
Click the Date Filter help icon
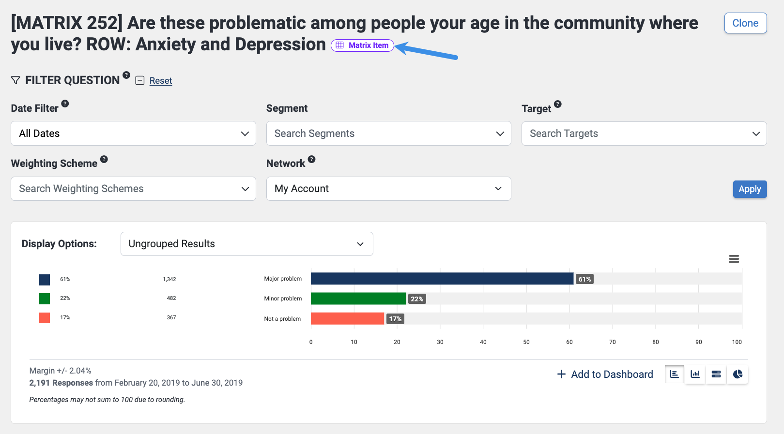65,104
